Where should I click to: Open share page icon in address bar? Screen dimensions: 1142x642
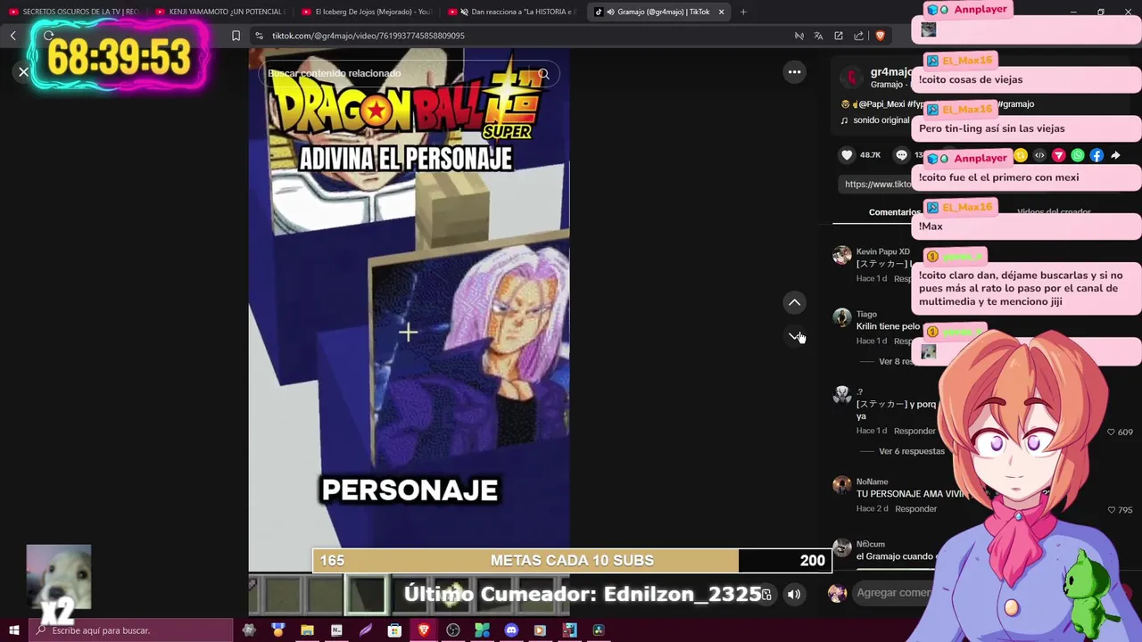858,36
